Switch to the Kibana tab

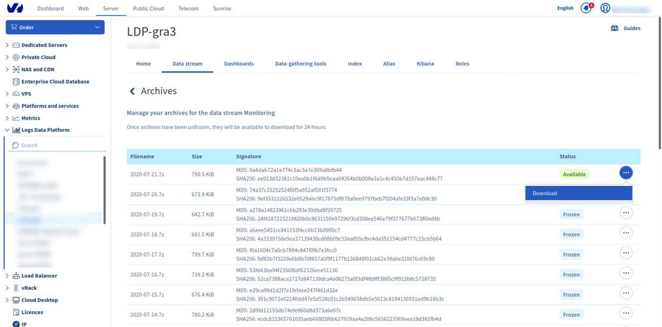point(425,63)
